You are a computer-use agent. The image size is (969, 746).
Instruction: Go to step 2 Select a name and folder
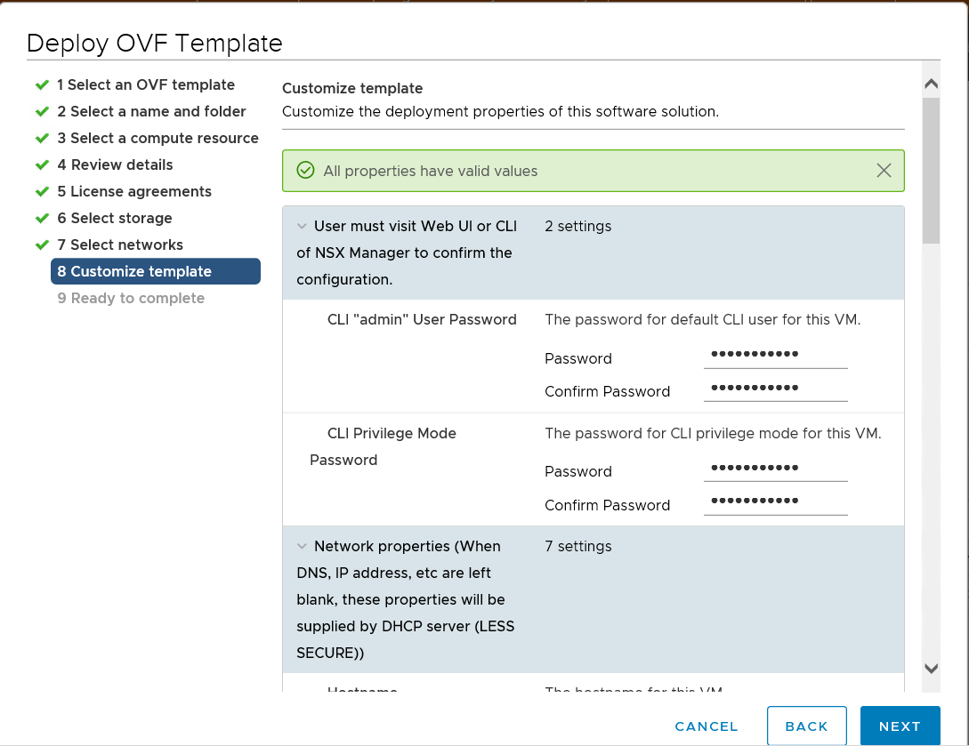click(151, 112)
